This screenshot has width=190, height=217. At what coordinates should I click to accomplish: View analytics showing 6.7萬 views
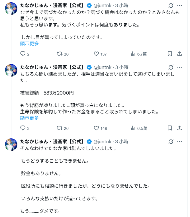[x=133, y=54]
